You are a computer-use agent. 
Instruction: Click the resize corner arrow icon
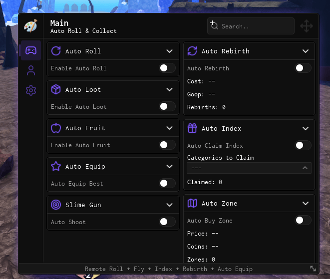coord(313,269)
